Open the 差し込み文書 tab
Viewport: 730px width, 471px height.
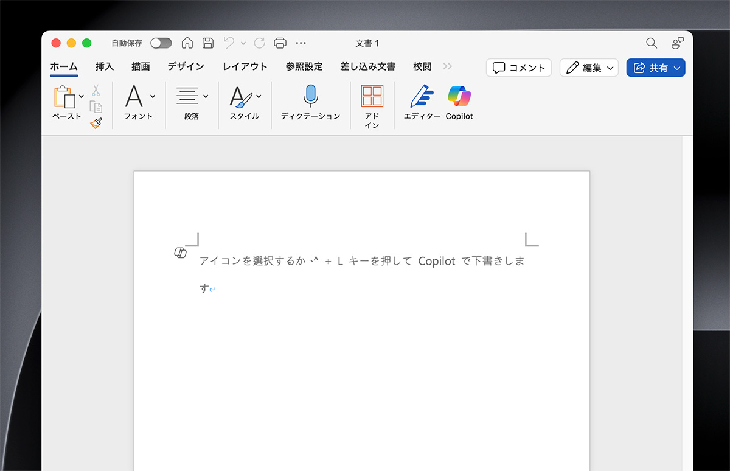pyautogui.click(x=368, y=67)
